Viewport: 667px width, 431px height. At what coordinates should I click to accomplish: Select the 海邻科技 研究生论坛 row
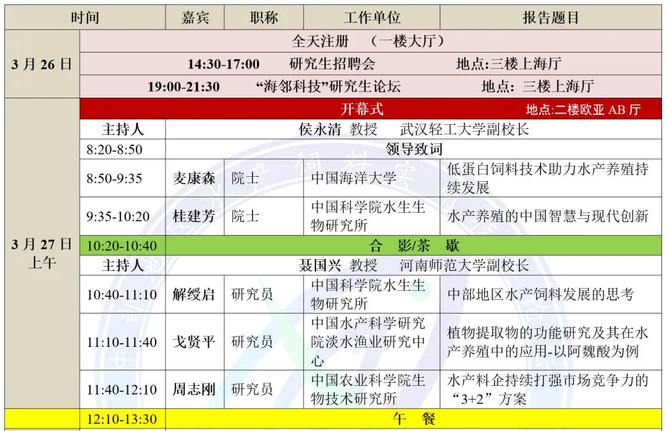pos(371,87)
